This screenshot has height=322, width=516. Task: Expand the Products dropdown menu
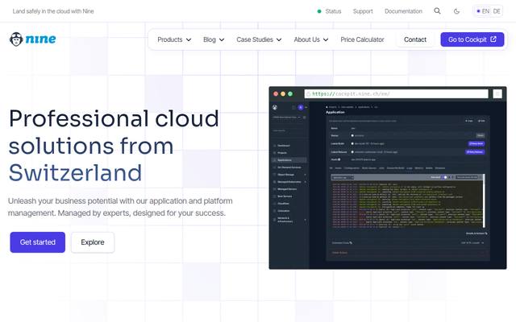point(174,39)
